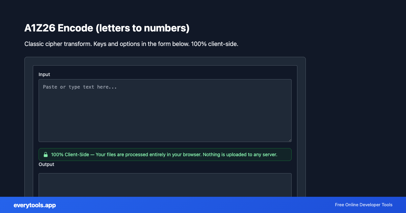Click the textarea resize handle

(290, 140)
